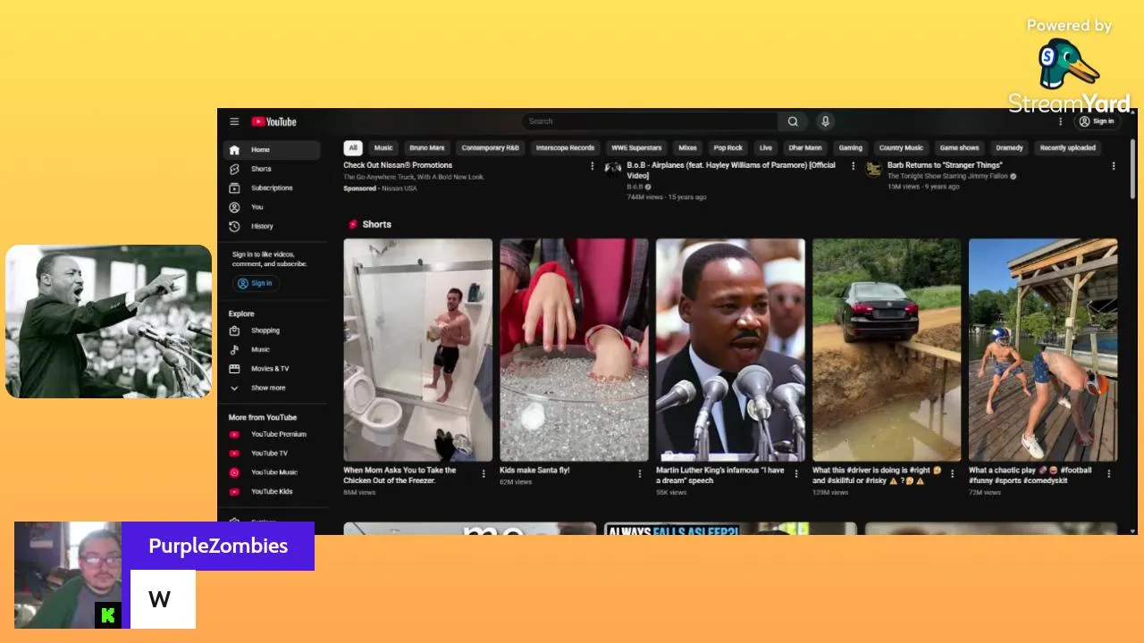The height and width of the screenshot is (643, 1144).
Task: Select the Mixes filter chip
Action: pyautogui.click(x=687, y=148)
